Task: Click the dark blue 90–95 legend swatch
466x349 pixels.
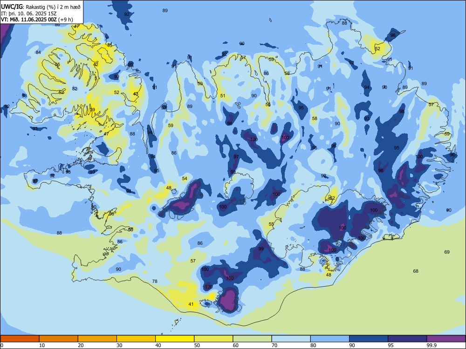Action: tap(369, 339)
